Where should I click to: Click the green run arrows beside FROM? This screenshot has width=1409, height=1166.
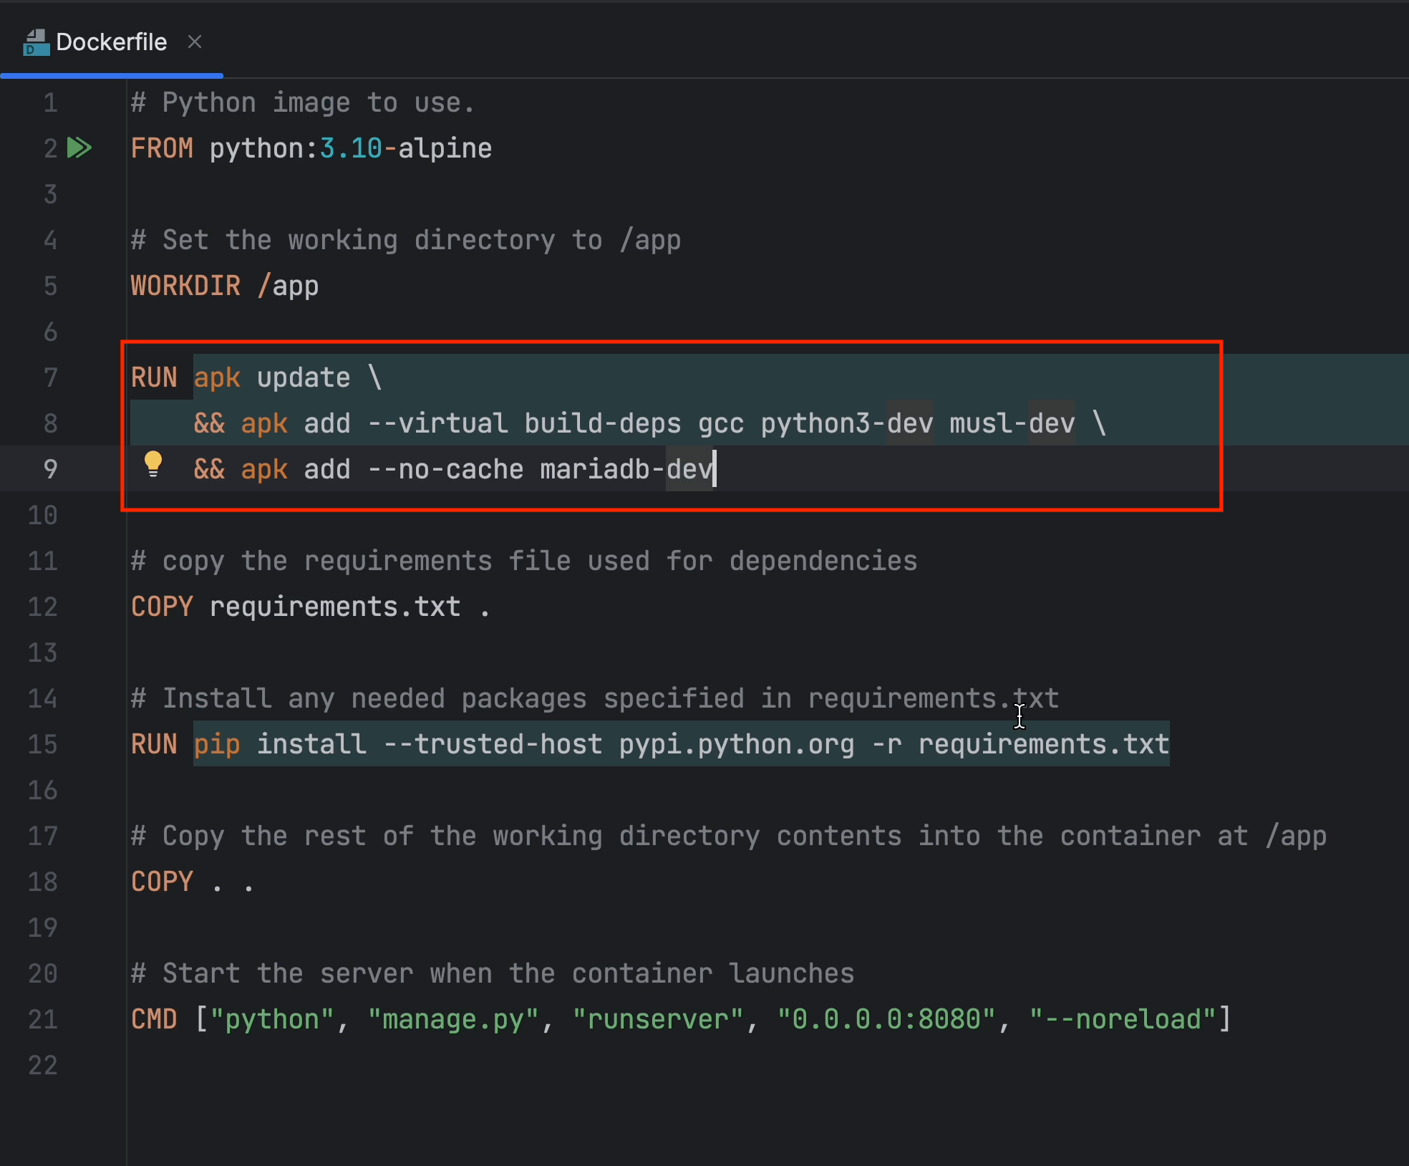click(x=79, y=148)
